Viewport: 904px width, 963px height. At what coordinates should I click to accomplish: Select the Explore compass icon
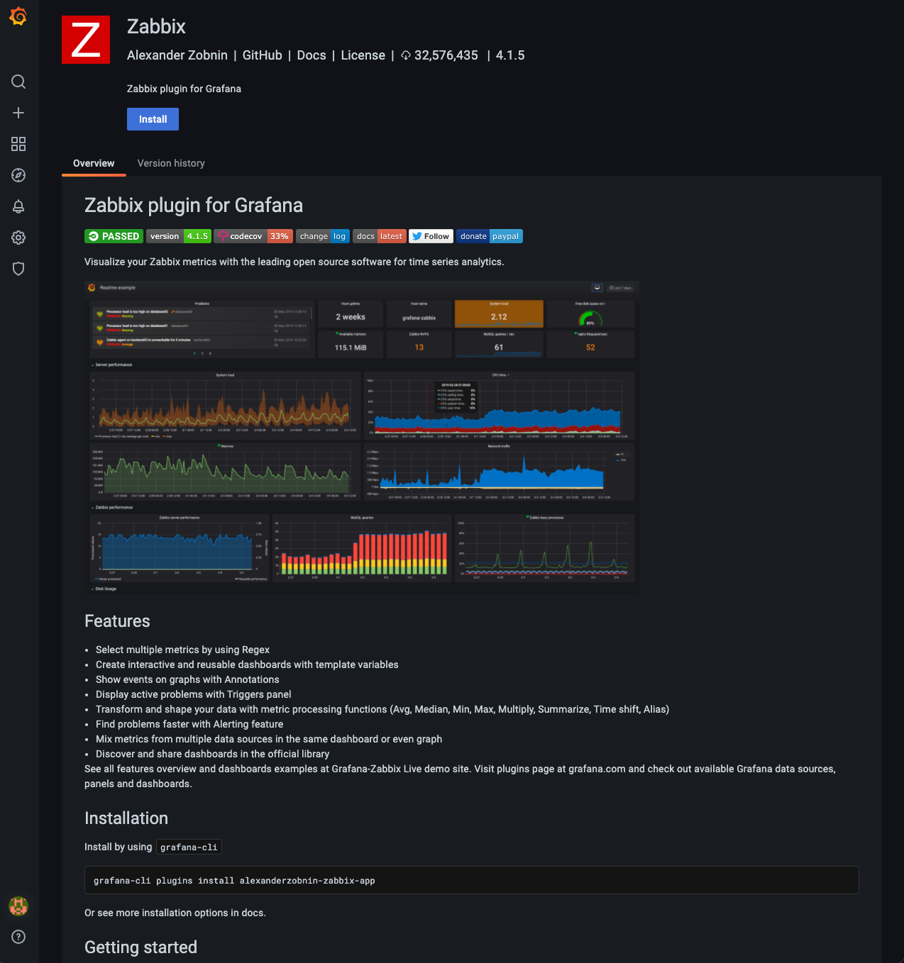18,174
